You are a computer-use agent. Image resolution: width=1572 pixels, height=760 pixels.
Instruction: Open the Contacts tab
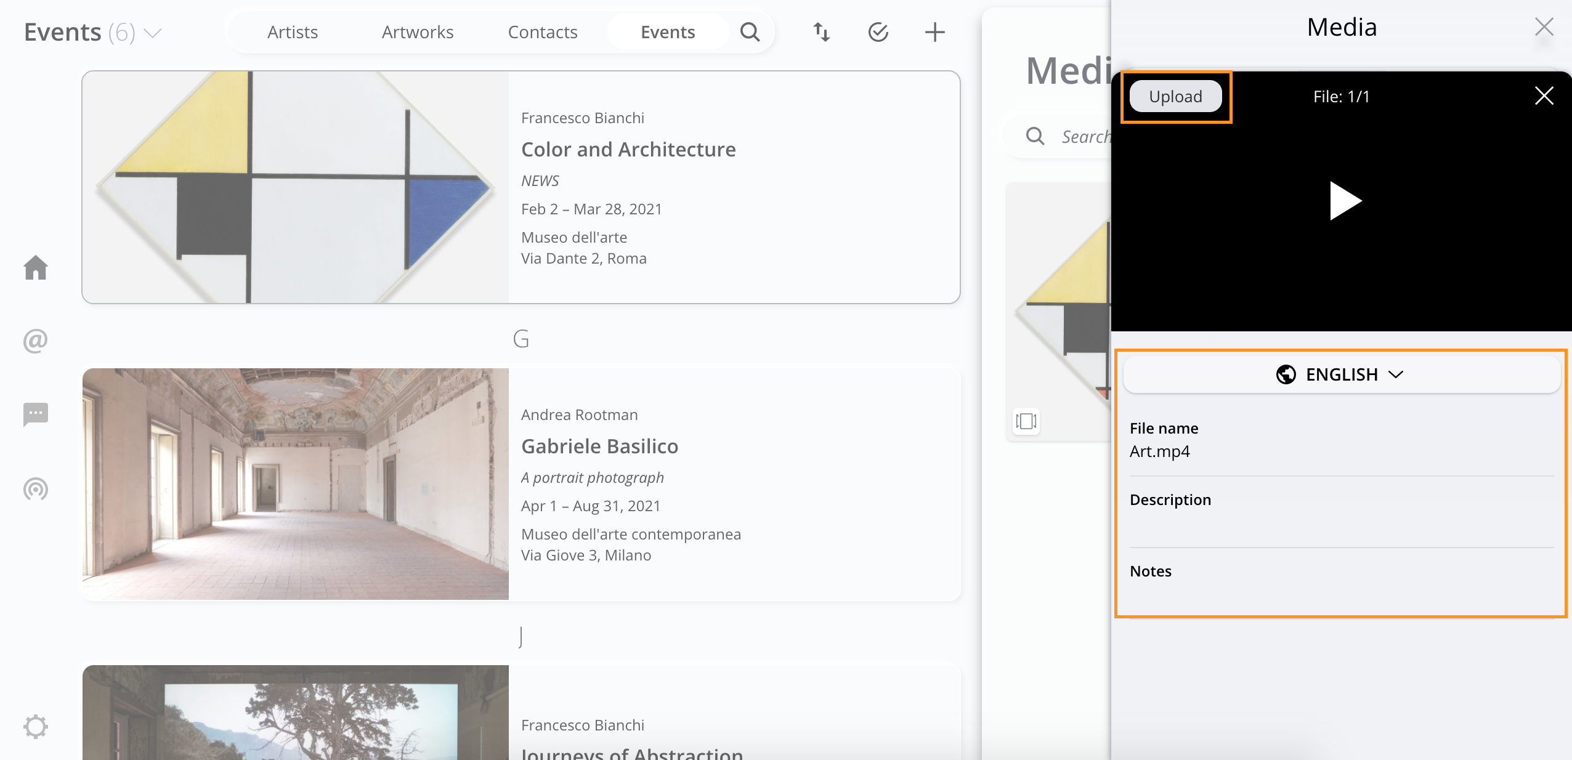tap(542, 32)
